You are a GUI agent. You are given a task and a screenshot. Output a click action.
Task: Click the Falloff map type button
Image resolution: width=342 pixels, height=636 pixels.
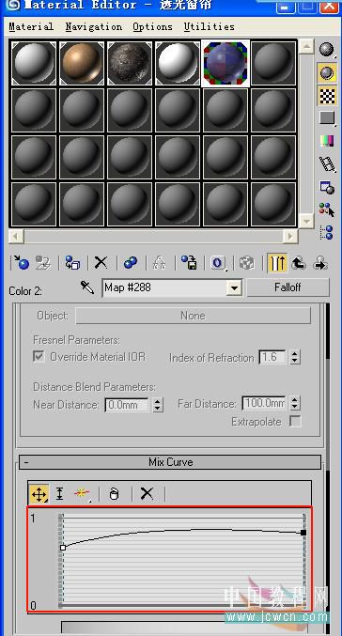288,287
